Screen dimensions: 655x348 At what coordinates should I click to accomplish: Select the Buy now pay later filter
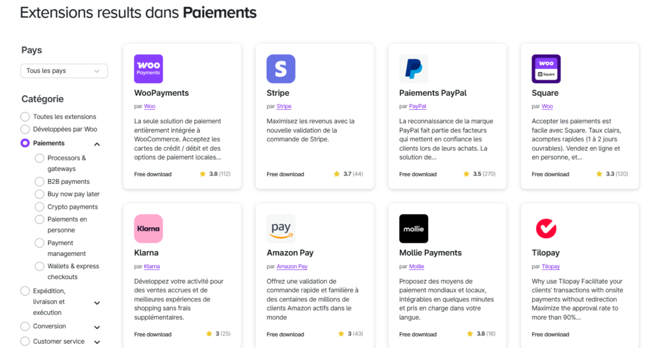(40, 194)
